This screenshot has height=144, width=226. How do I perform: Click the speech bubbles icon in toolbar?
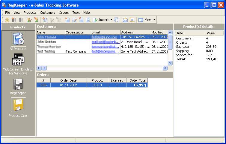pyautogui.click(x=117, y=20)
